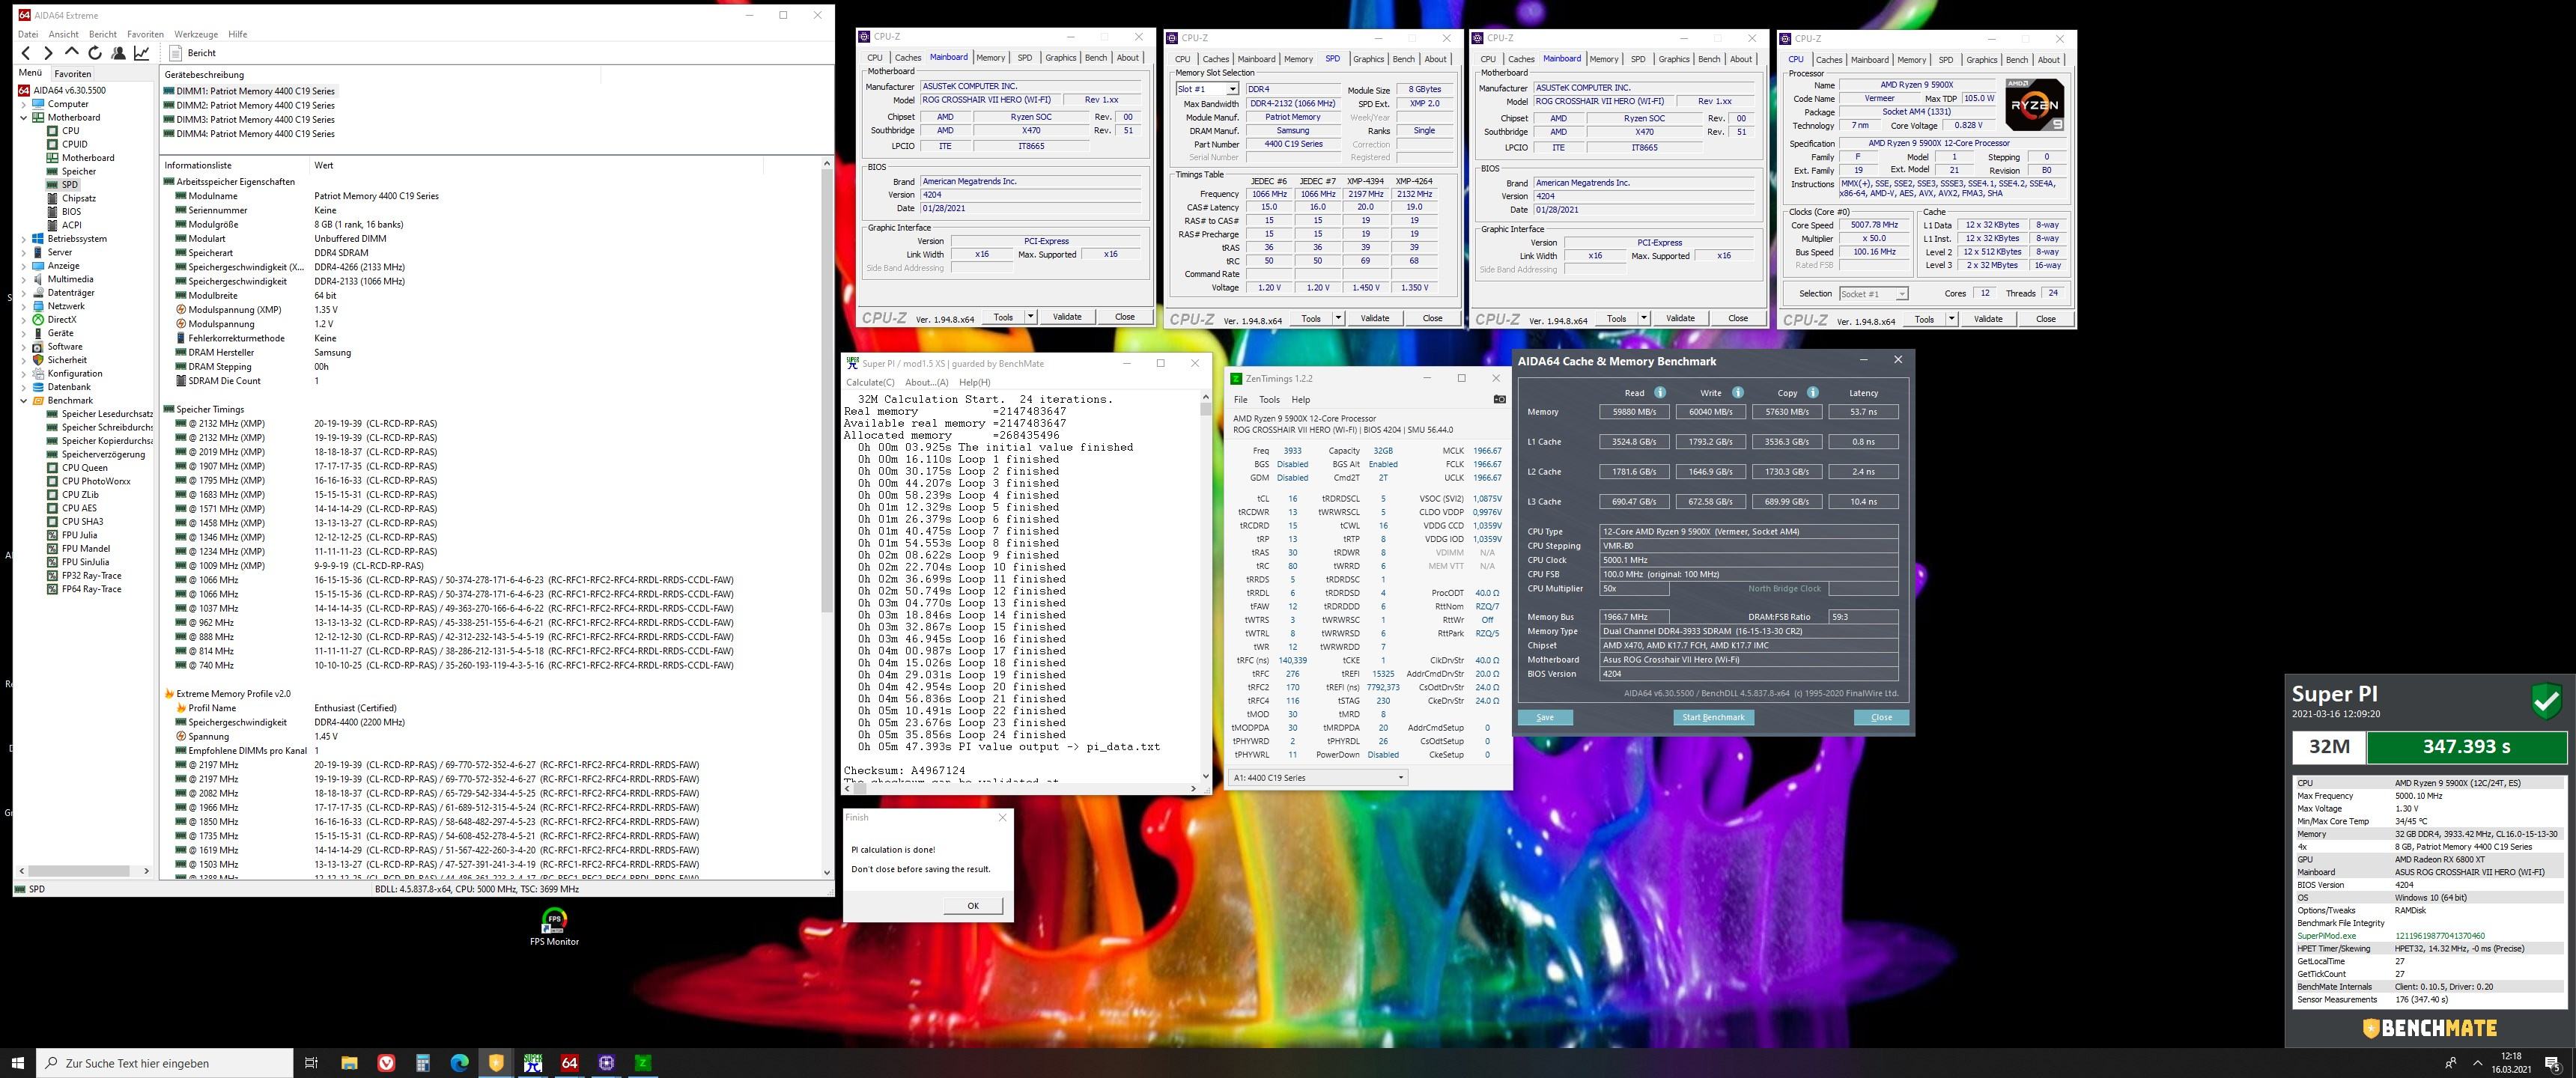Expand the Computer tree node
Image resolution: width=2576 pixels, height=1078 pixels.
24,104
